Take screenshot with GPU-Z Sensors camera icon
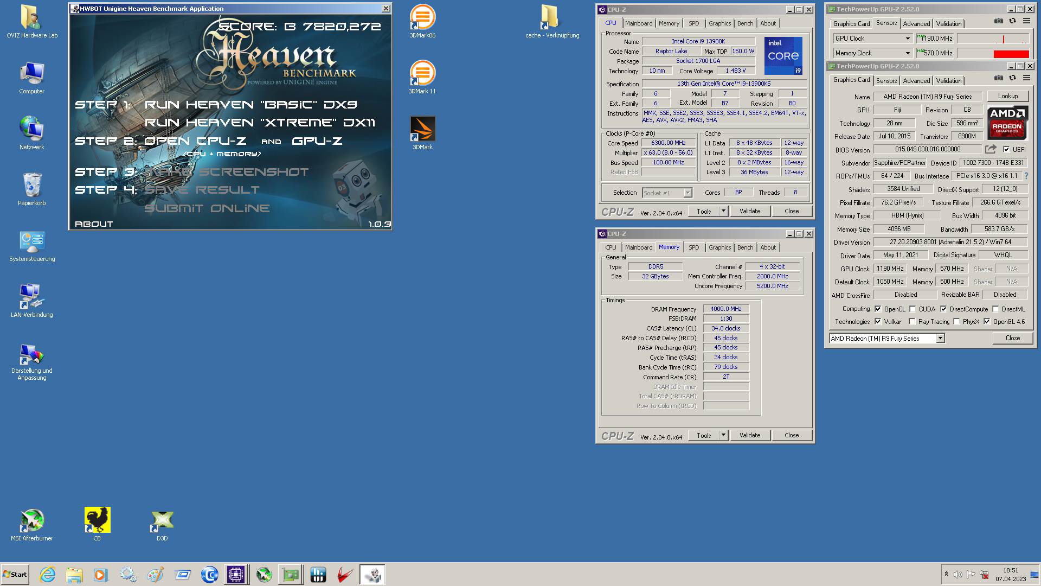The width and height of the screenshot is (1041, 586). tap(998, 21)
